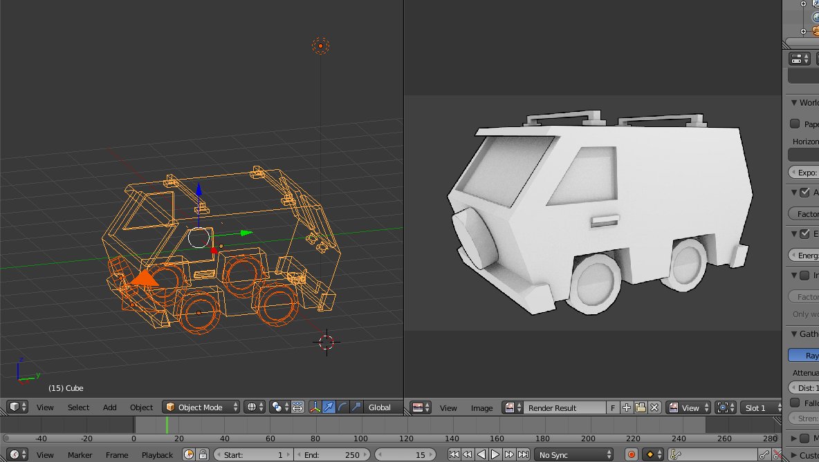Open the View menu of the 3D viewport
819x462 pixels.
[45, 407]
